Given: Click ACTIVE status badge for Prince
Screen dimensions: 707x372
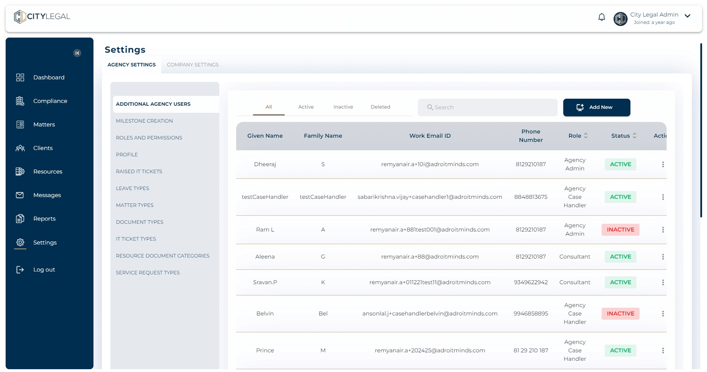Looking at the screenshot, I should [x=620, y=351].
